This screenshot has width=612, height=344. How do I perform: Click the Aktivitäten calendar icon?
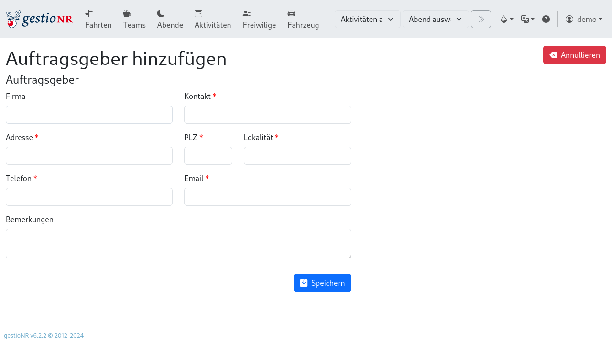click(x=197, y=13)
